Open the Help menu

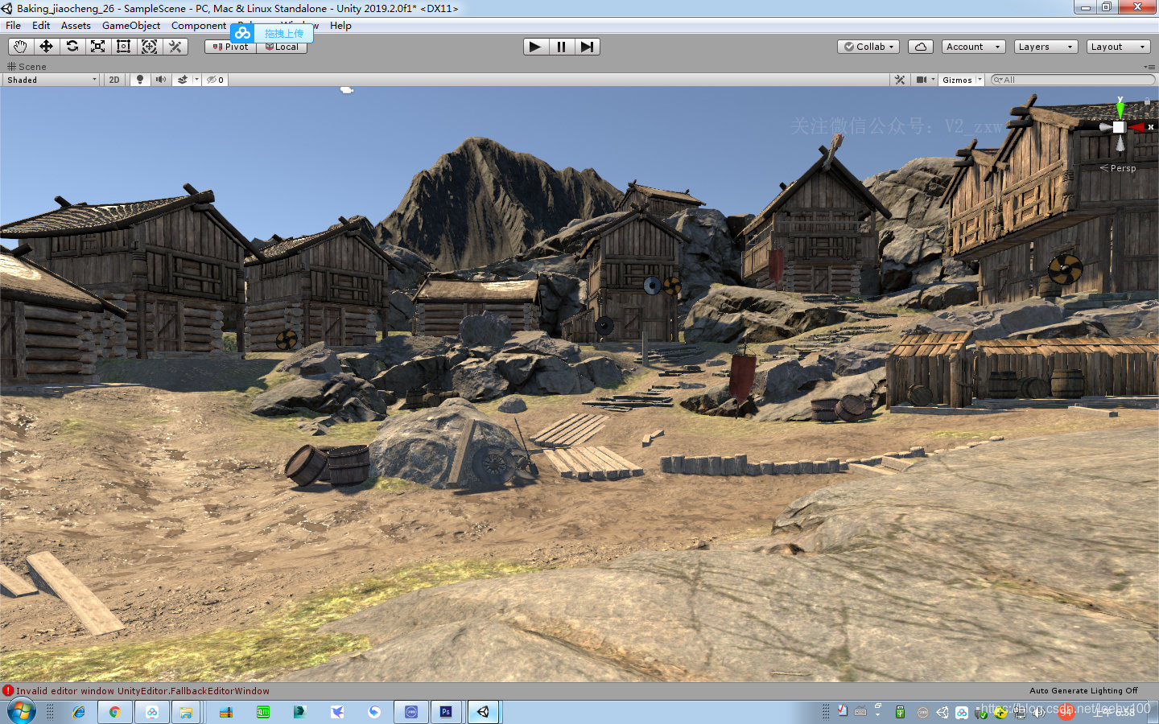tap(340, 26)
